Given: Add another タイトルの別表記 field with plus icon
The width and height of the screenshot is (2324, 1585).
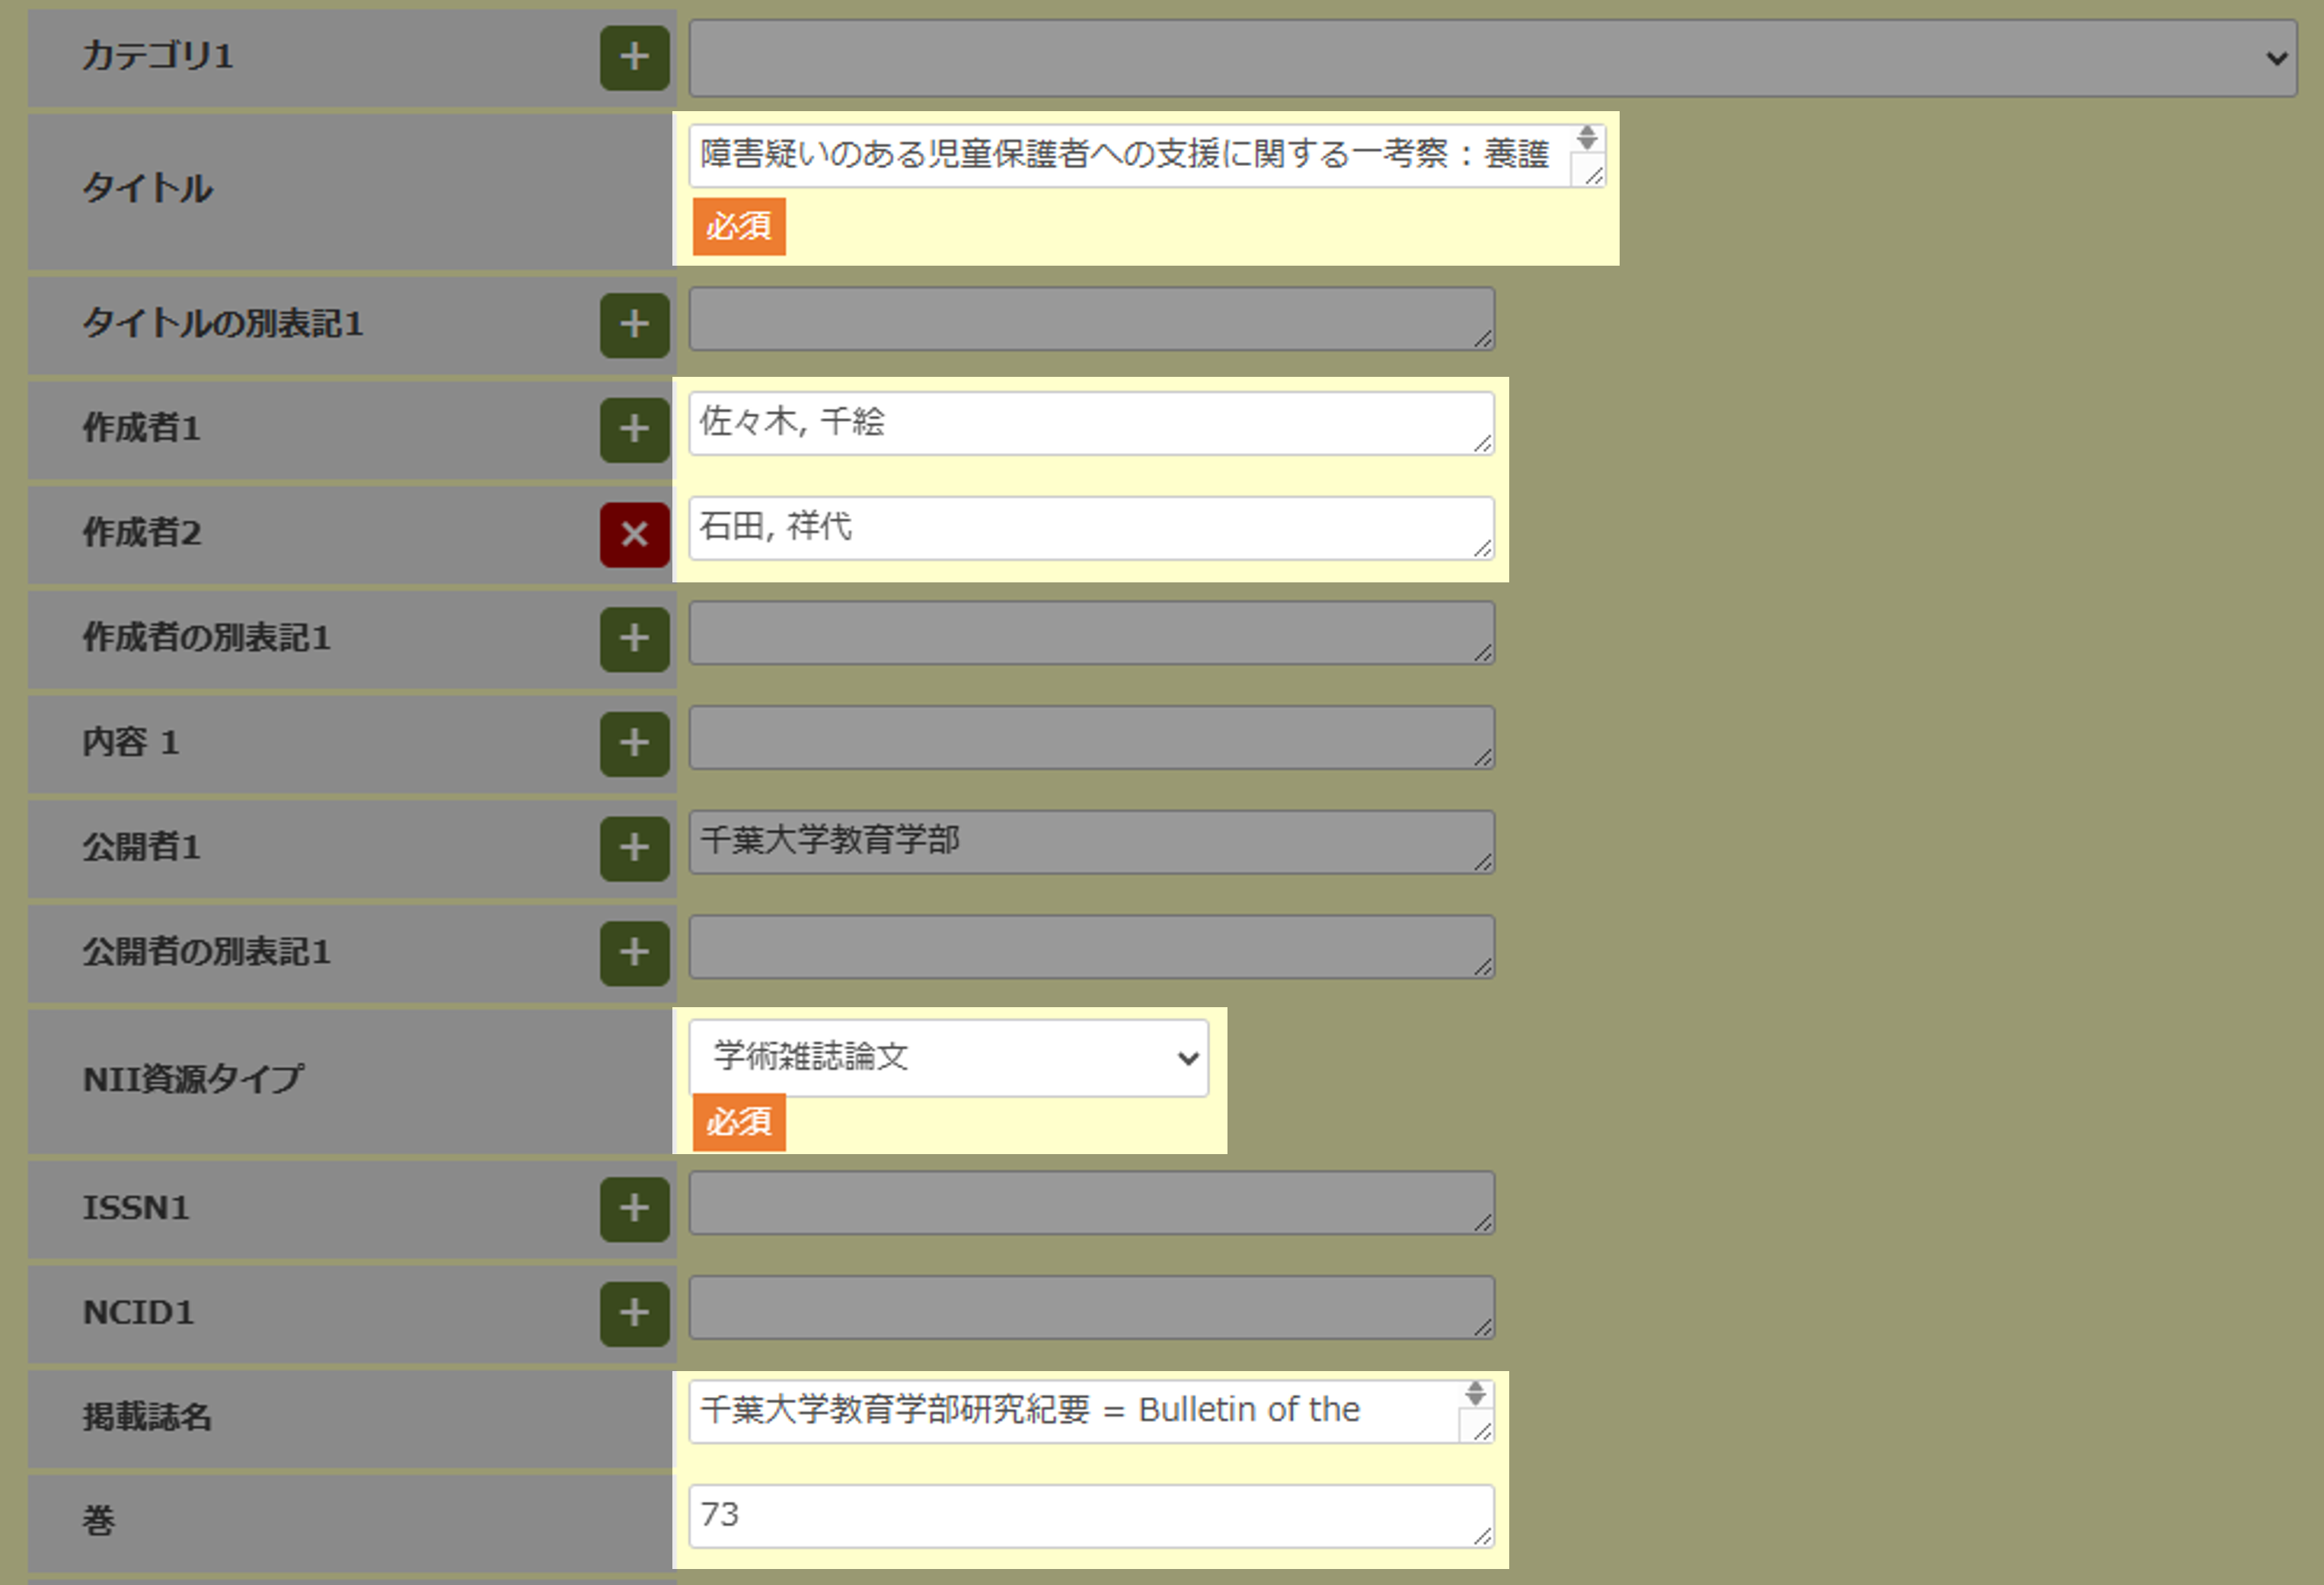Looking at the screenshot, I should click(634, 325).
